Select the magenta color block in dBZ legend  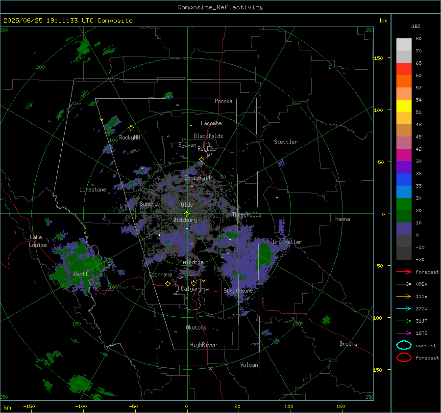click(404, 155)
